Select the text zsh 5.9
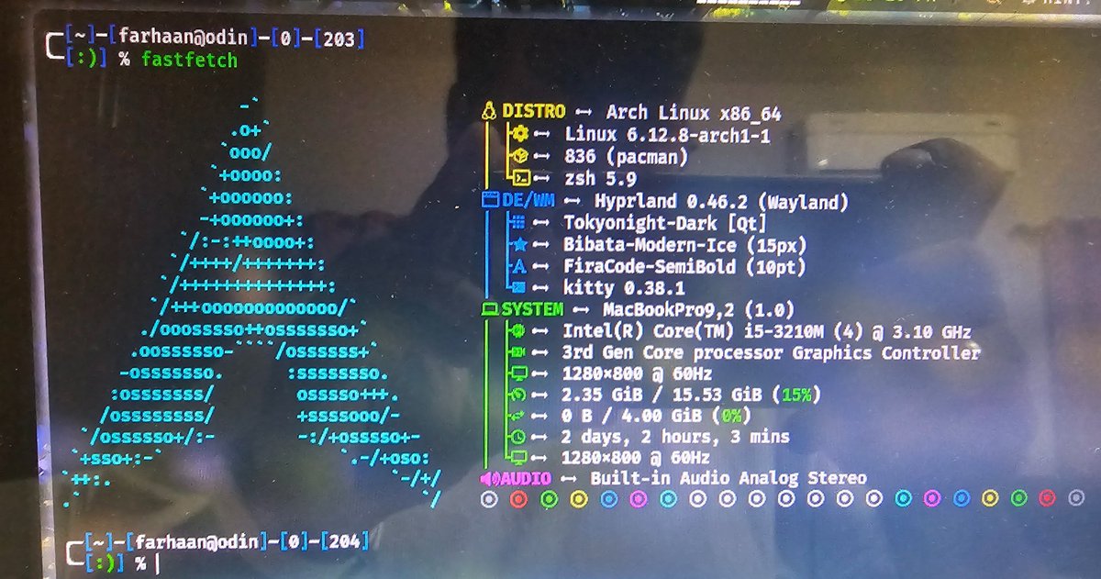 click(601, 179)
